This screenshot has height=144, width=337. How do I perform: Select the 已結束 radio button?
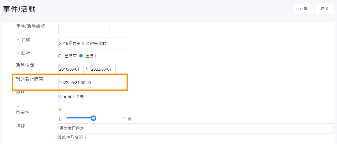(x=60, y=56)
